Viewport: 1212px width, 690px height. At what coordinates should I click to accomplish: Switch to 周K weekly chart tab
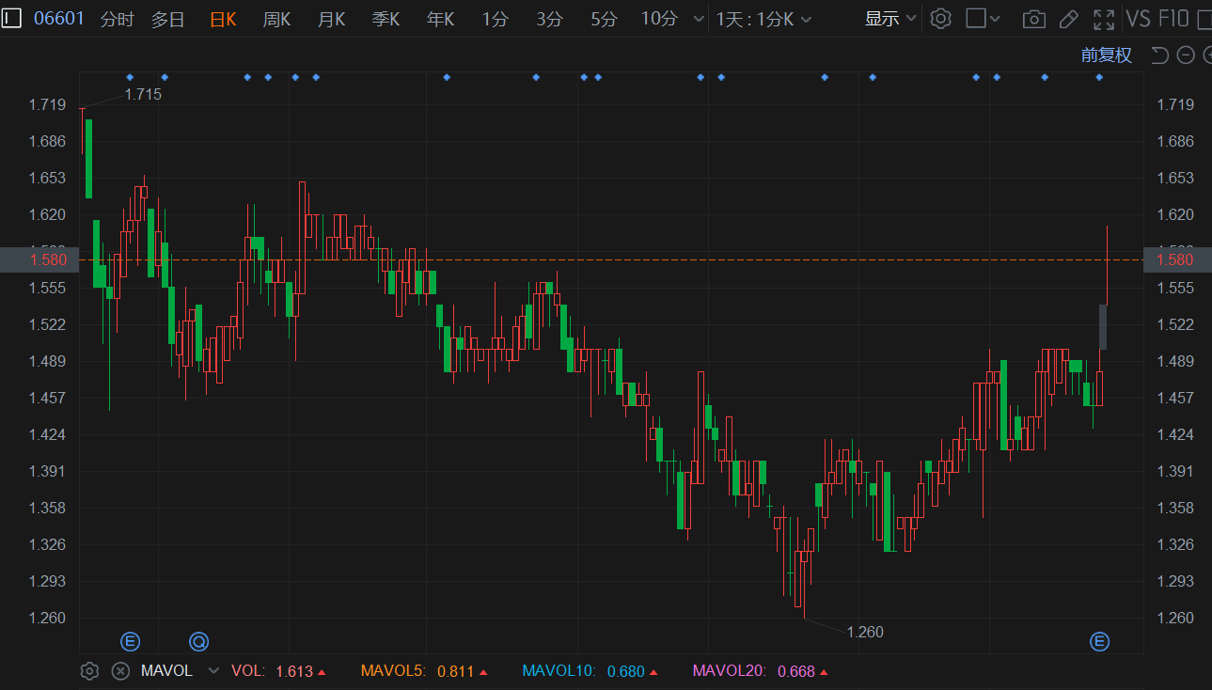click(276, 19)
